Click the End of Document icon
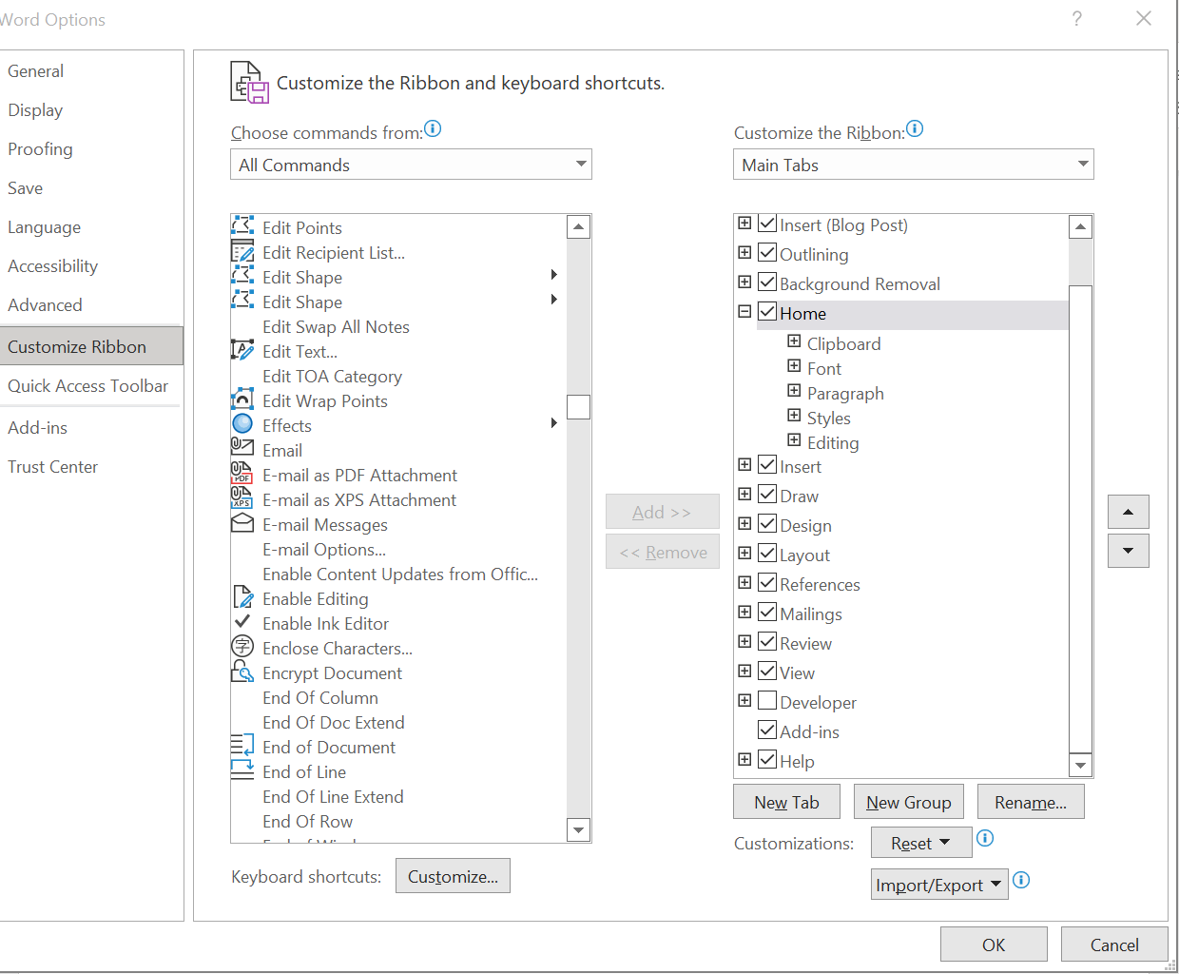The width and height of the screenshot is (1179, 974). (x=242, y=746)
